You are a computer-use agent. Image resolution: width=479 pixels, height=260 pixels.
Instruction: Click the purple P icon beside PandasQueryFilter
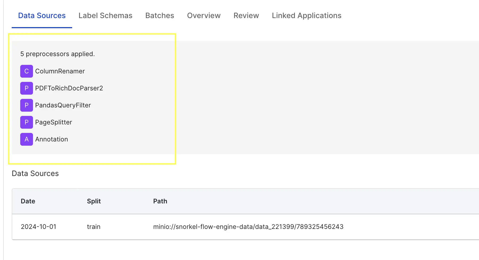(x=27, y=105)
